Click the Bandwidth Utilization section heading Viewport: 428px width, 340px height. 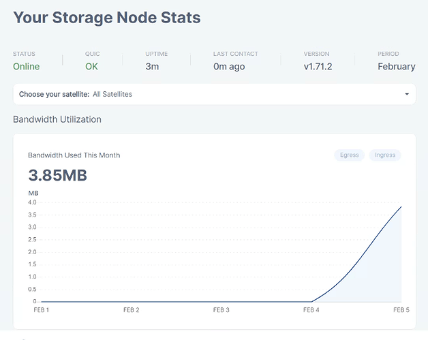pos(57,119)
